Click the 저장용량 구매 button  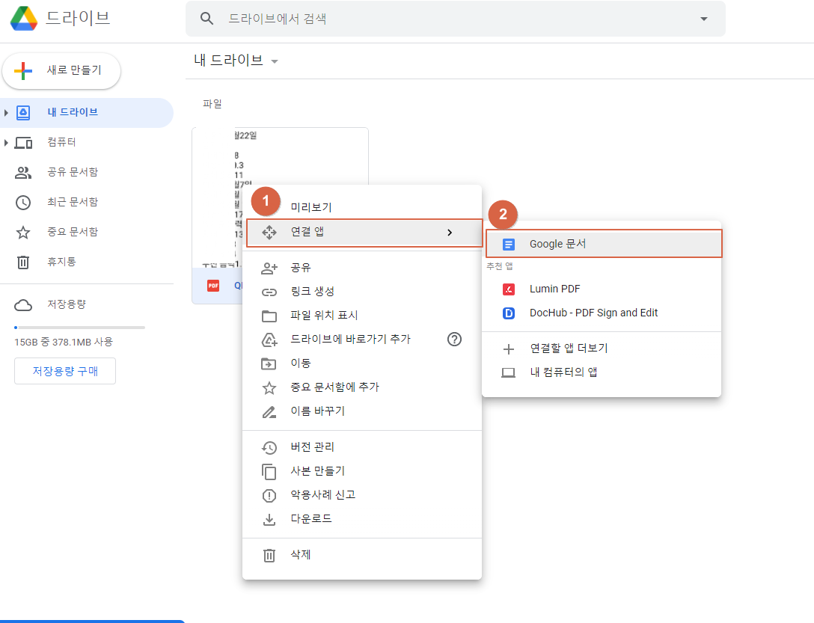[65, 371]
